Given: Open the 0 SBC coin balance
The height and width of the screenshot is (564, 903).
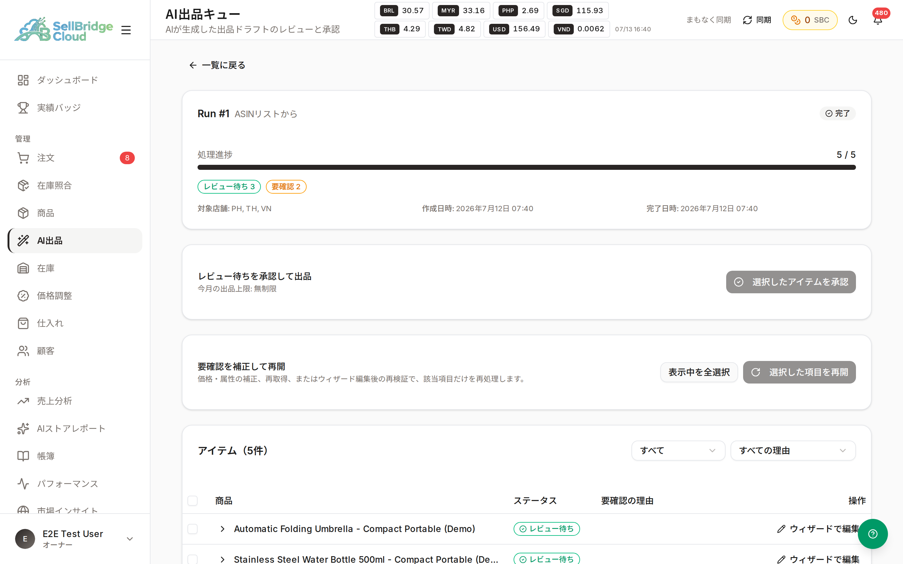Looking at the screenshot, I should pyautogui.click(x=810, y=20).
